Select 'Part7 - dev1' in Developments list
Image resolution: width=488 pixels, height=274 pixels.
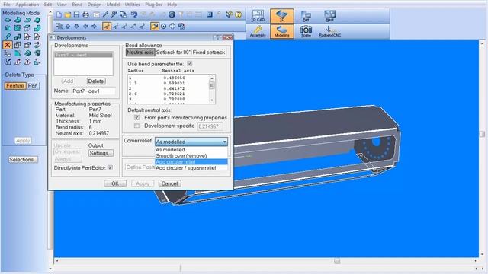[x=83, y=55]
